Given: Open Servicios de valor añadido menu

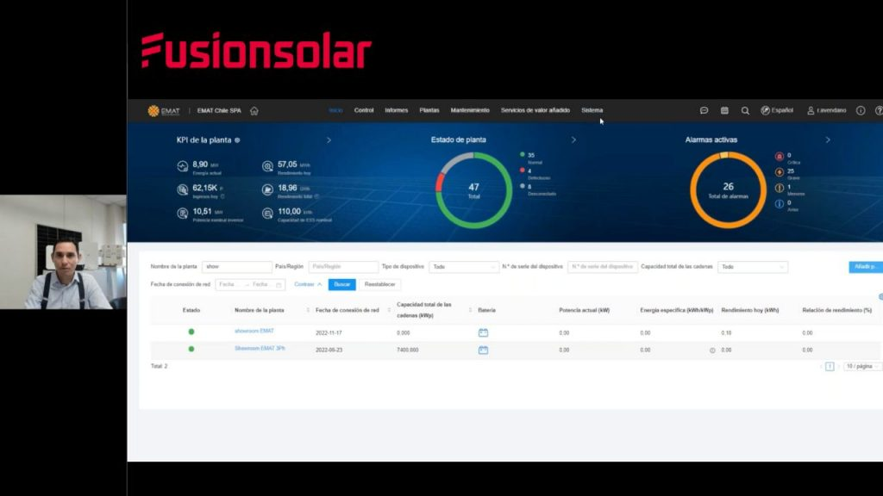Looking at the screenshot, I should [x=535, y=110].
